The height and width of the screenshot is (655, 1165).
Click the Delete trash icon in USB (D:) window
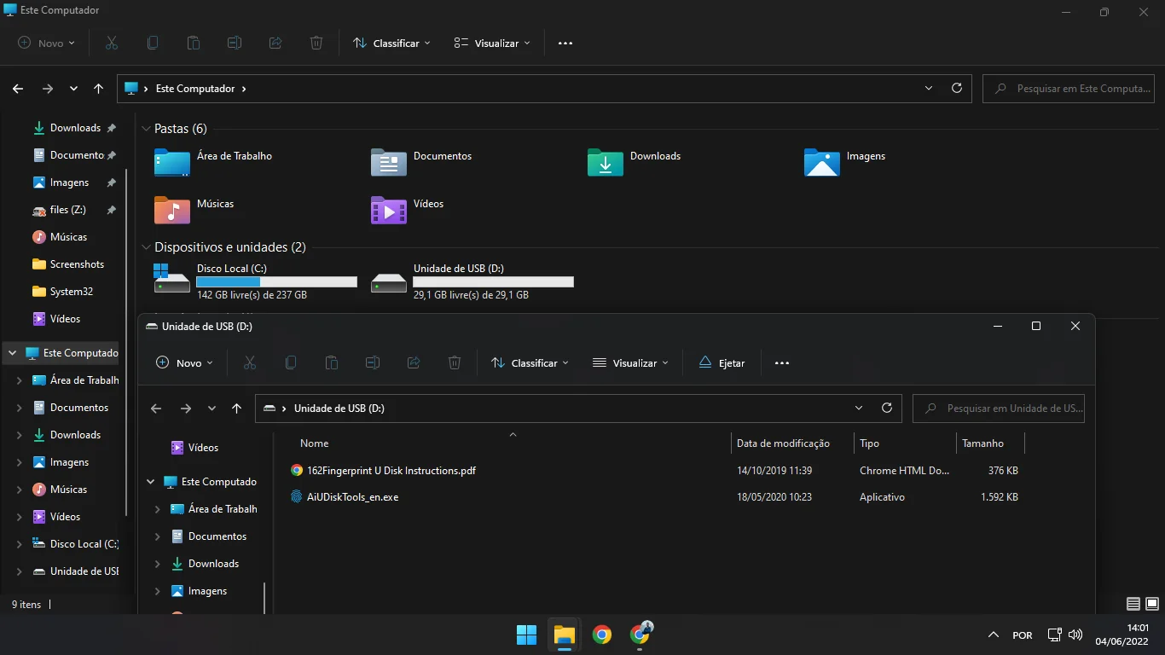[x=455, y=362]
